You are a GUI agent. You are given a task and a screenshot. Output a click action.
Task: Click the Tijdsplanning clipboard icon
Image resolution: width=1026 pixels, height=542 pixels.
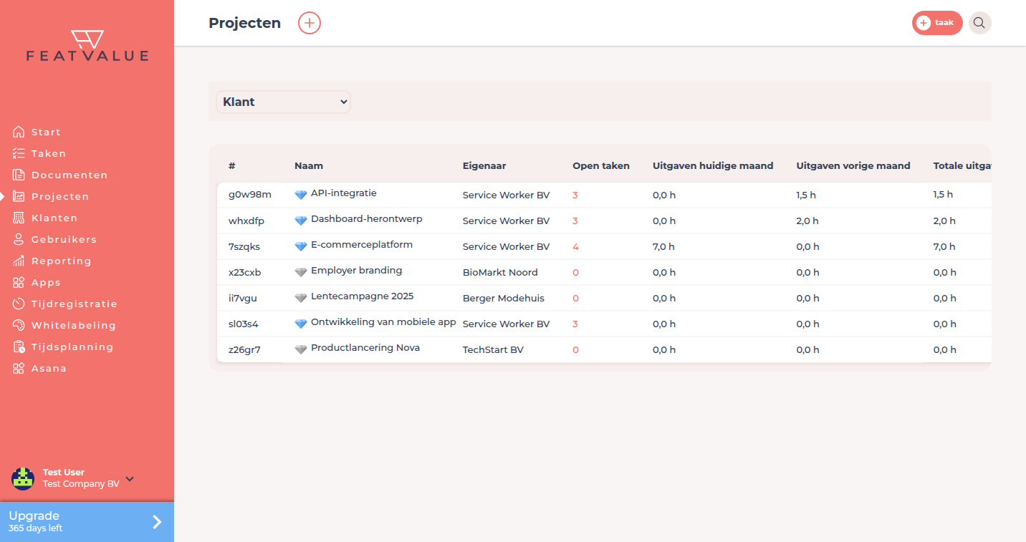point(19,347)
